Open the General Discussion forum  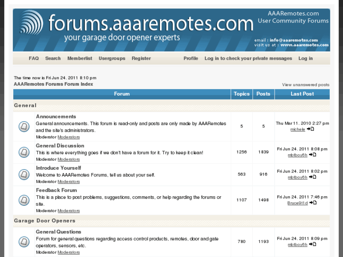(60, 146)
